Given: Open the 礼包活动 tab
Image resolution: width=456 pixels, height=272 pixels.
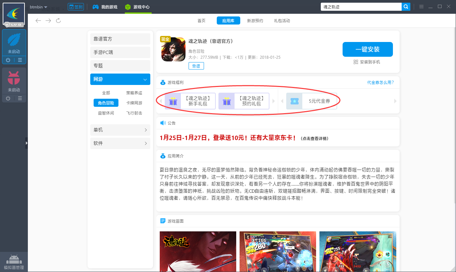Looking at the screenshot, I should 282,21.
